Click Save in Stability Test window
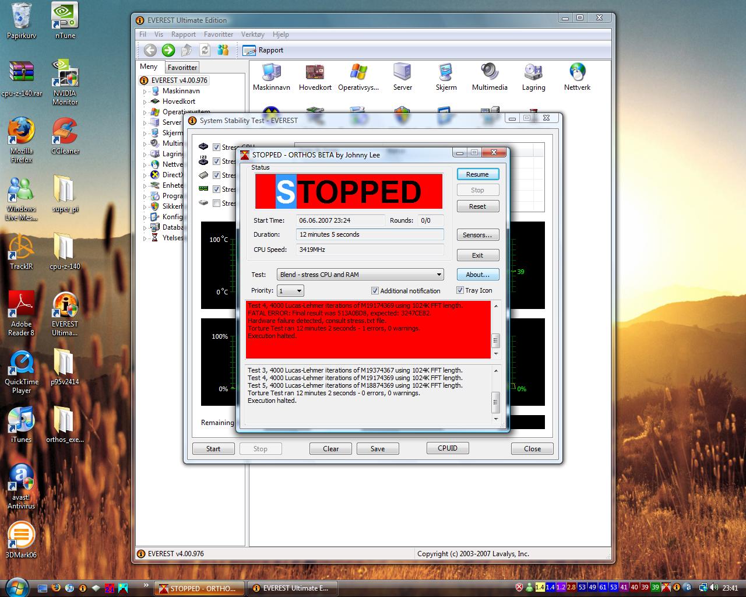Viewport: 746px width, 597px height. [x=378, y=449]
